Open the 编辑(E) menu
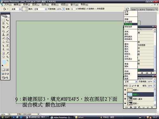The image size is (159, 119). tap(17, 5)
